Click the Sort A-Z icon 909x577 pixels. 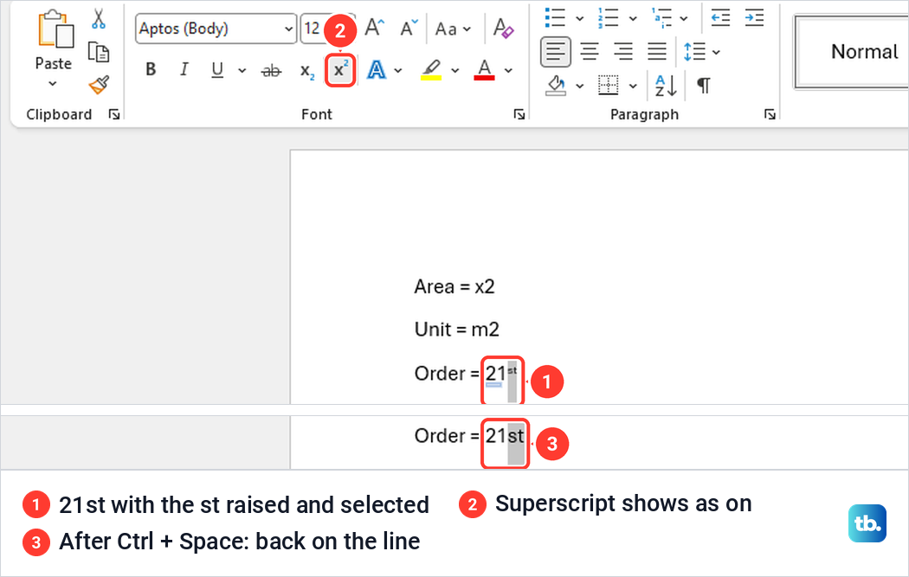[666, 86]
